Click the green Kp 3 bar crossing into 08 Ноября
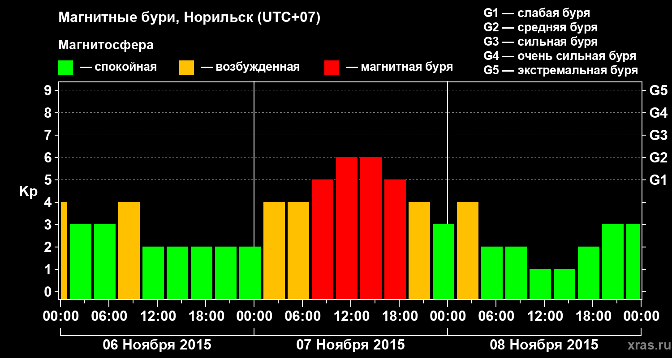This screenshot has width=672, height=358. pyautogui.click(x=444, y=261)
